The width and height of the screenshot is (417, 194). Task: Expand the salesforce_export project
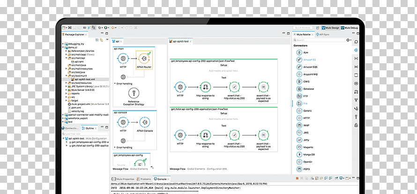(63, 119)
